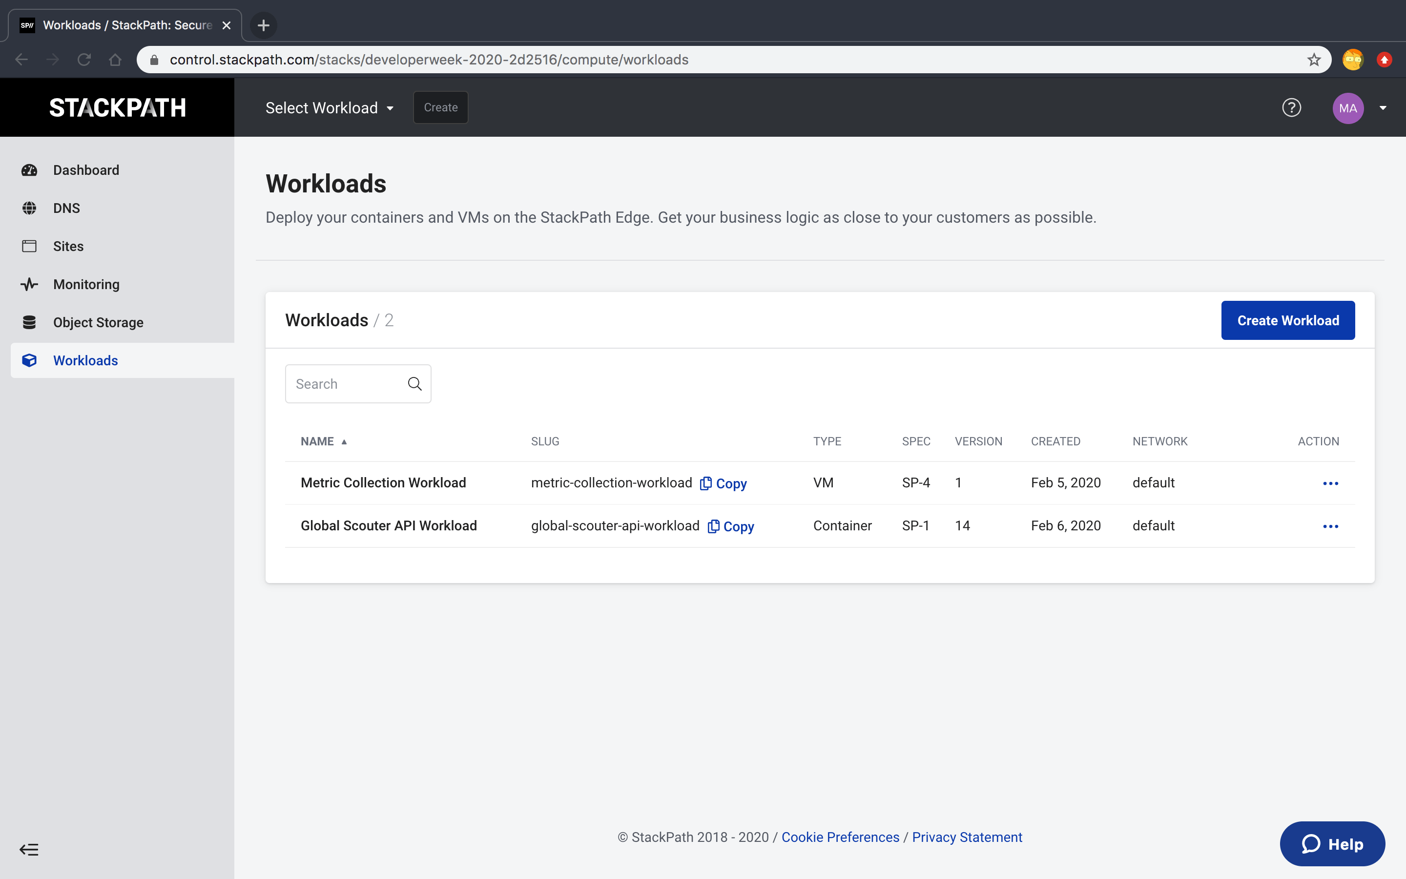Sort by the NAME column arrow
The image size is (1406, 879).
[344, 442]
